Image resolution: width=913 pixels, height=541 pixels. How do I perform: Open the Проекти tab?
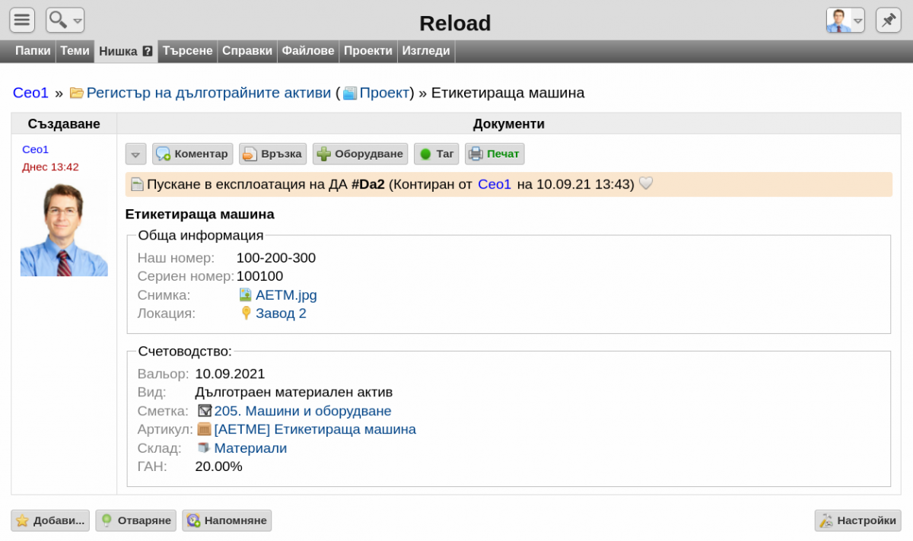[368, 51]
